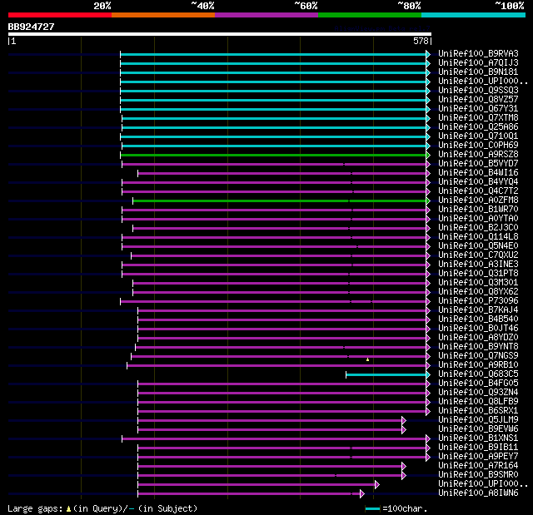Click the UniRef100_B4FG05 label
This screenshot has width=533, height=515.
[x=478, y=384]
